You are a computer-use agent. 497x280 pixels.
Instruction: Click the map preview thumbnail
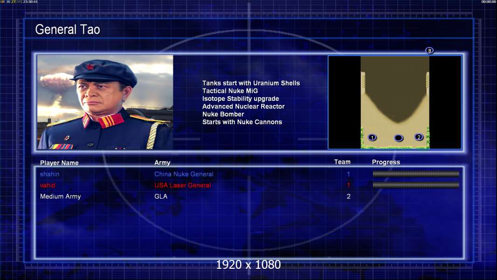(394, 102)
